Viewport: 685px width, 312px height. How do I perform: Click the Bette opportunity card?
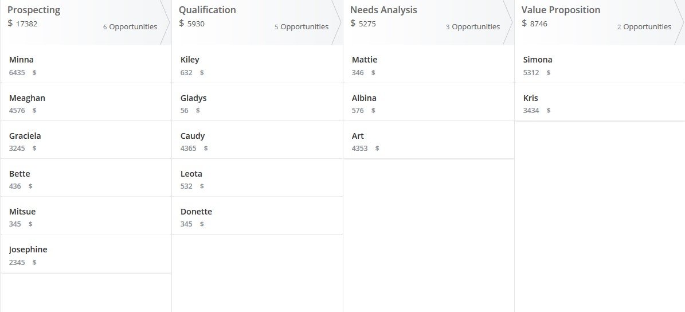[86, 179]
